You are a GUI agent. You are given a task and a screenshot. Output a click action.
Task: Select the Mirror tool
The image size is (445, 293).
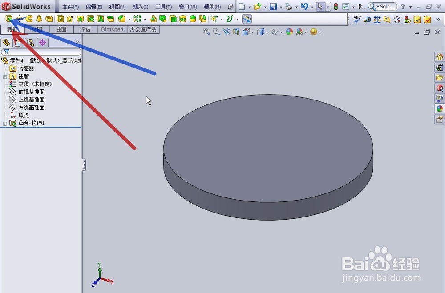point(202,19)
